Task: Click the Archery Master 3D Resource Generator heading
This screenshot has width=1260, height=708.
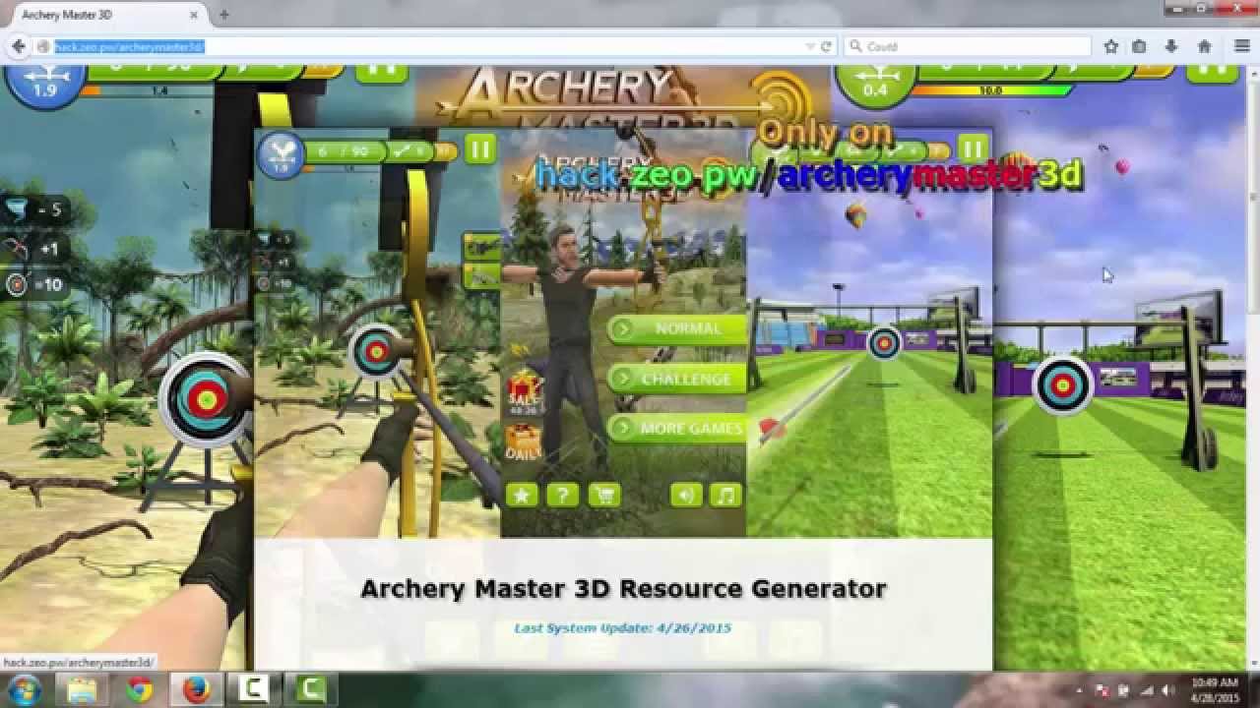Action: (623, 589)
